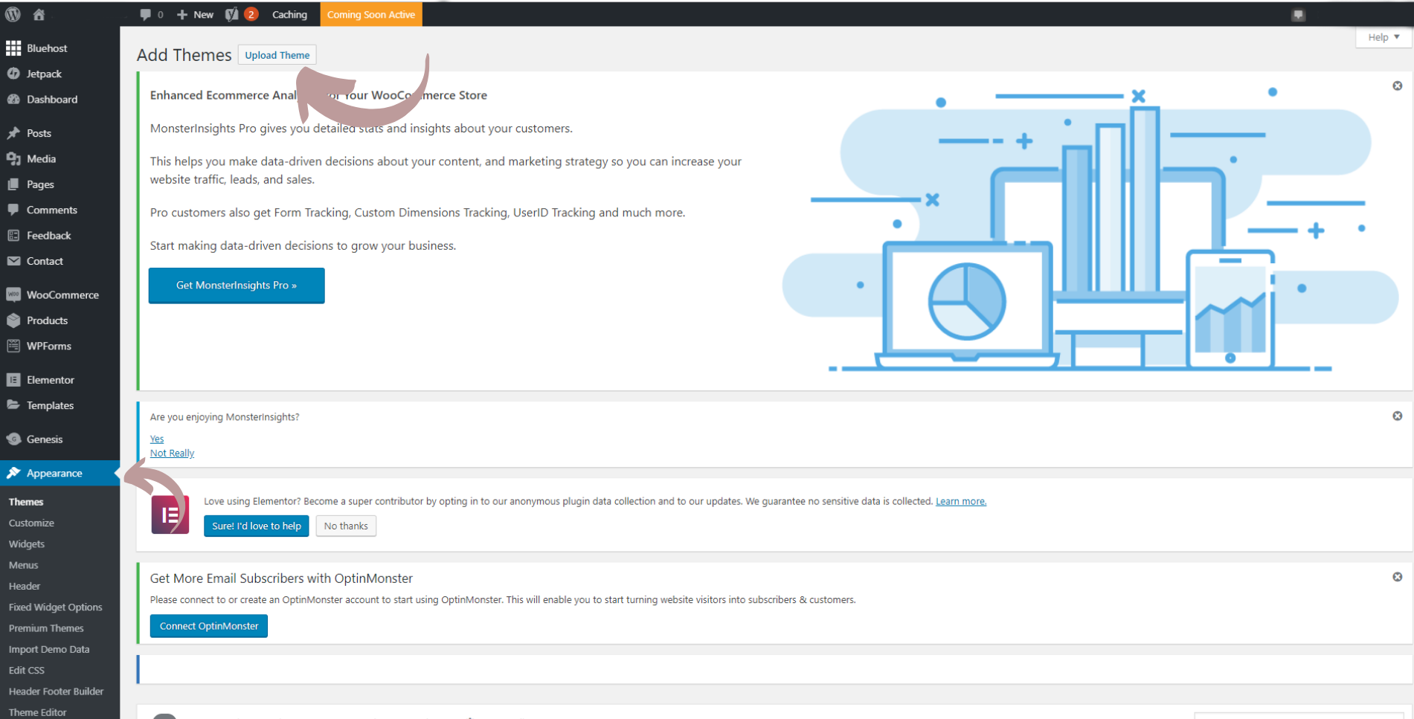Click the No thanks button
Image resolution: width=1414 pixels, height=719 pixels.
click(346, 526)
